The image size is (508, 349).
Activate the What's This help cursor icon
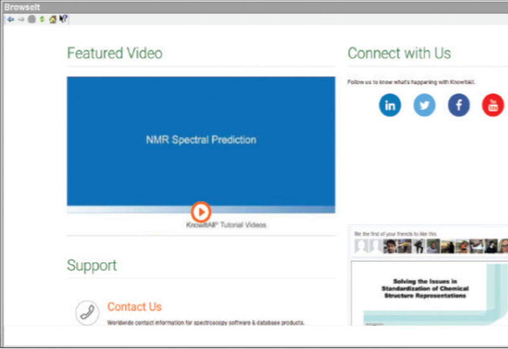(x=63, y=20)
